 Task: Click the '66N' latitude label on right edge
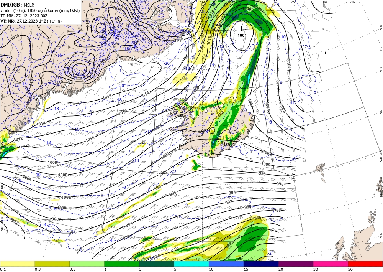click(381, 69)
